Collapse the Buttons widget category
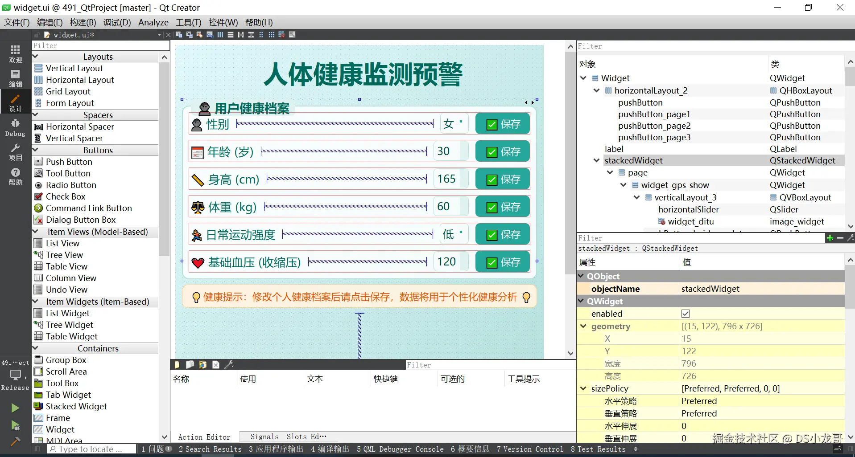The image size is (855, 457). point(35,150)
